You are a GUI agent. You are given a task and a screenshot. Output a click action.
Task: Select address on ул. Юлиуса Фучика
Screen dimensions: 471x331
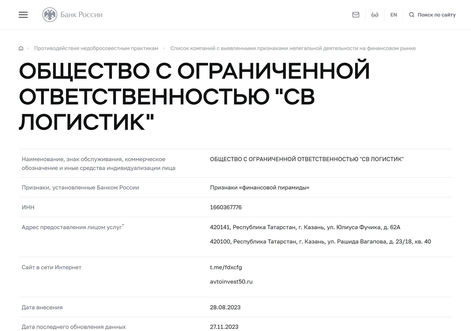coord(305,227)
